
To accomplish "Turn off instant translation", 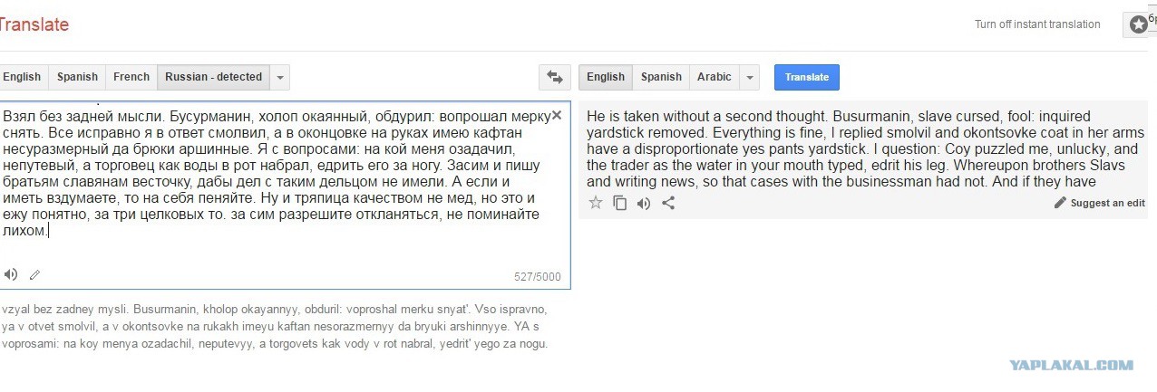I will click(1037, 24).
